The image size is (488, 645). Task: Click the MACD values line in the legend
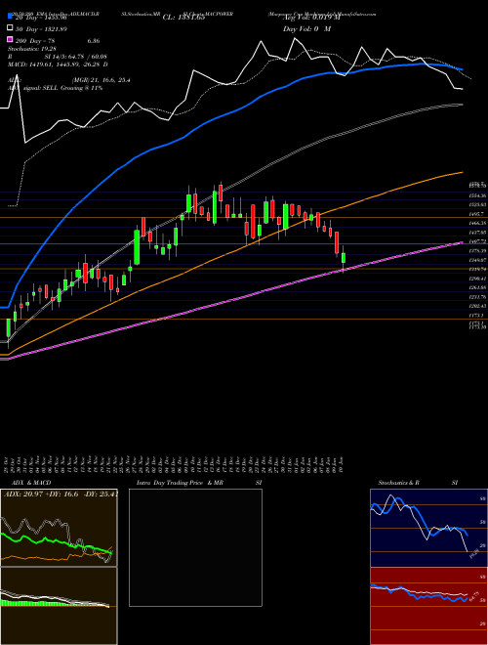coord(58,64)
